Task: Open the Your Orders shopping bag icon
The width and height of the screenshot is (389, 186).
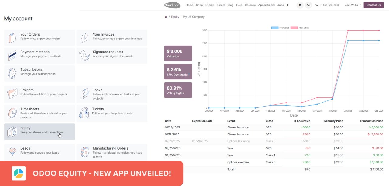Action: (12, 38)
